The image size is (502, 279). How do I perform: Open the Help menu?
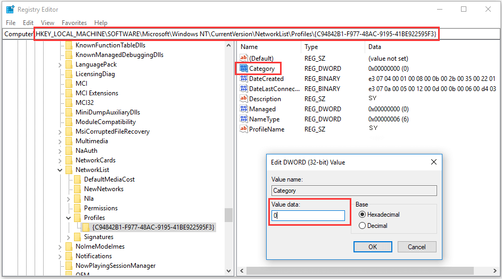101,23
